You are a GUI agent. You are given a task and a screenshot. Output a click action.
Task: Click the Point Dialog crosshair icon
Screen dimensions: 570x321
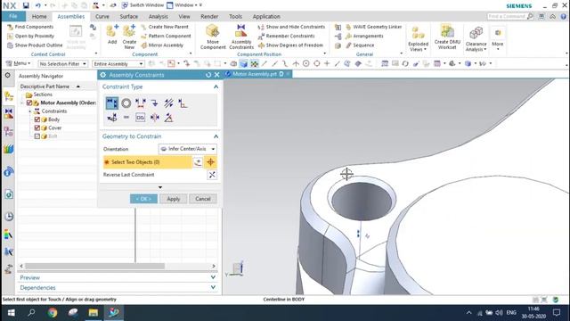[x=210, y=162]
